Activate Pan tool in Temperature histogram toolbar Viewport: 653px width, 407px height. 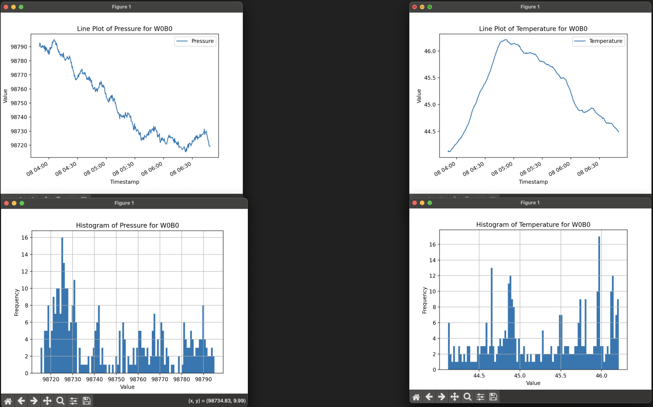[x=455, y=397]
